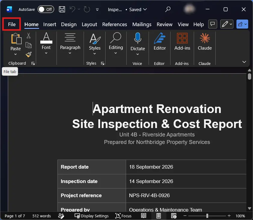Image resolution: width=253 pixels, height=220 pixels.
Task: Open the Editor pane
Action: click(x=159, y=41)
